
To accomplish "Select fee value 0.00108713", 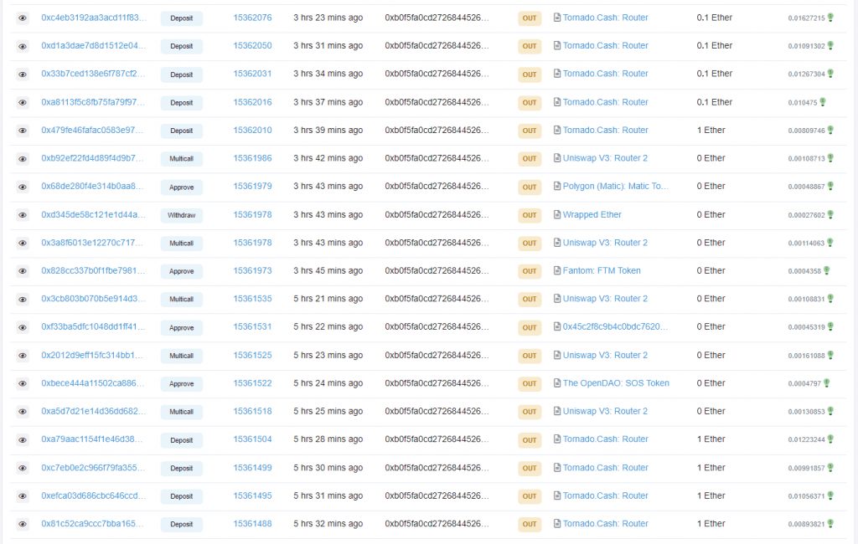I will tap(806, 158).
